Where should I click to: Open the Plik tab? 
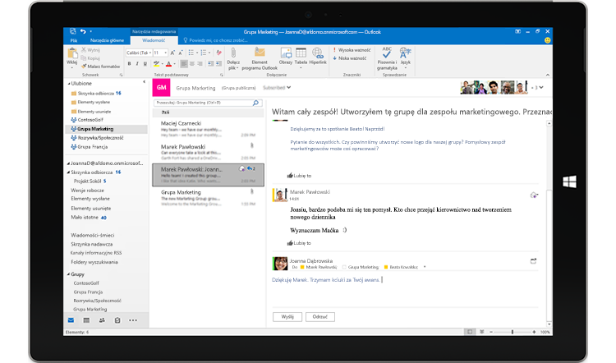(73, 40)
